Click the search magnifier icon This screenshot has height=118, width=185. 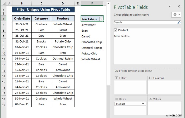coord(179,22)
